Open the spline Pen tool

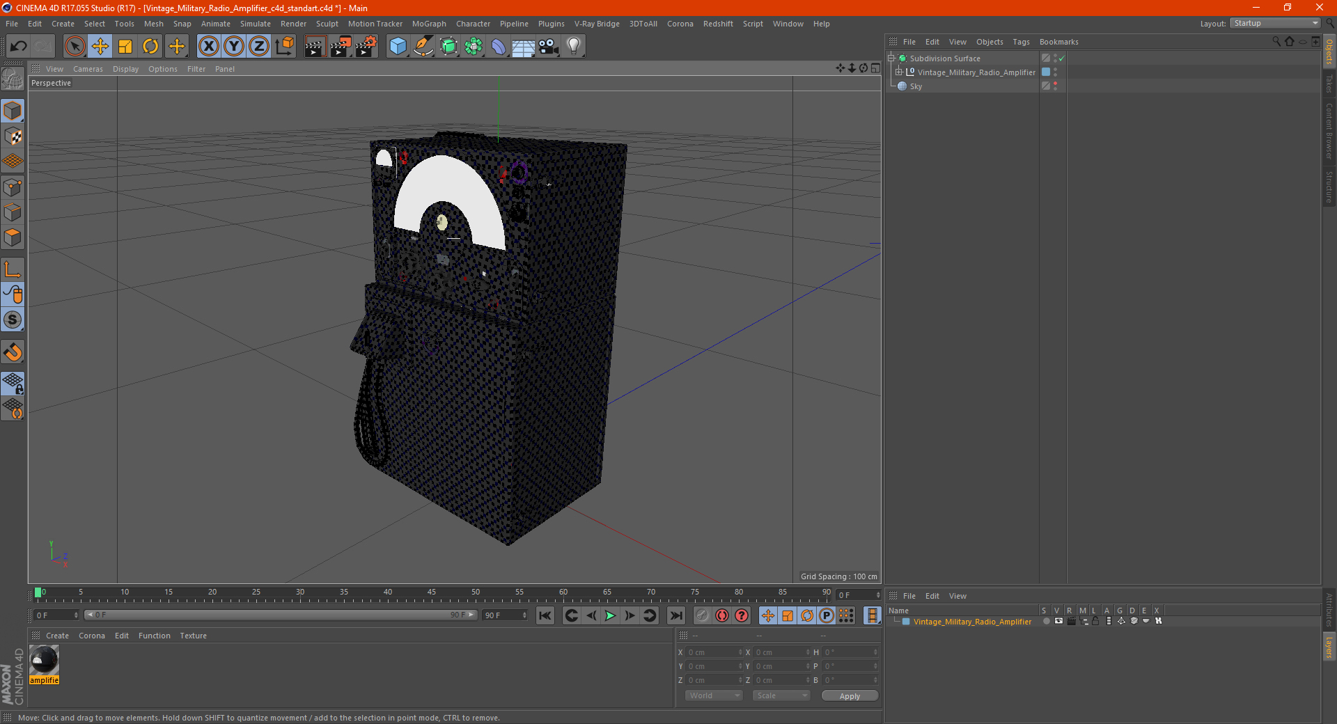pos(423,47)
